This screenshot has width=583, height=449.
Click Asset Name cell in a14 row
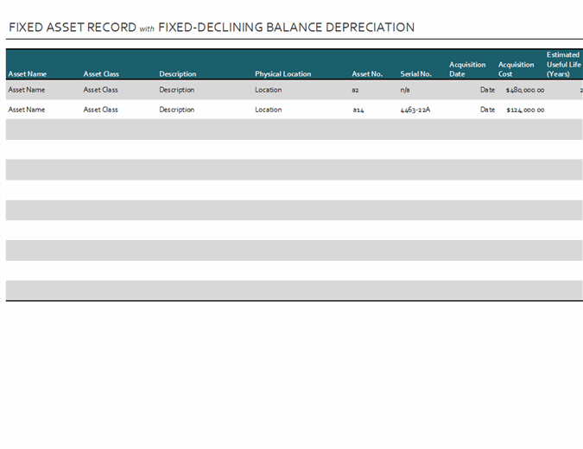(27, 110)
